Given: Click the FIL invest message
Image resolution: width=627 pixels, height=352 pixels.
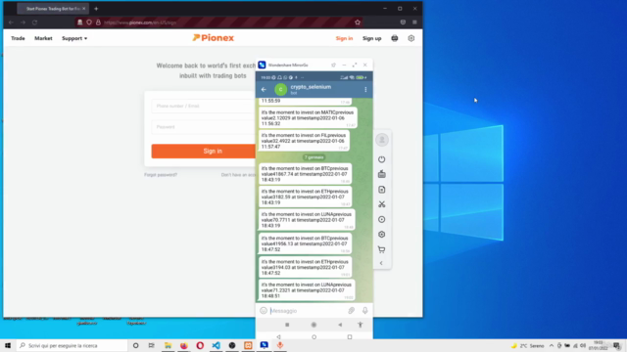Looking at the screenshot, I should (x=305, y=141).
